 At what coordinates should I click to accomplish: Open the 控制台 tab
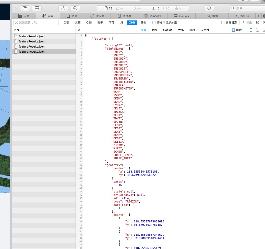242,16
